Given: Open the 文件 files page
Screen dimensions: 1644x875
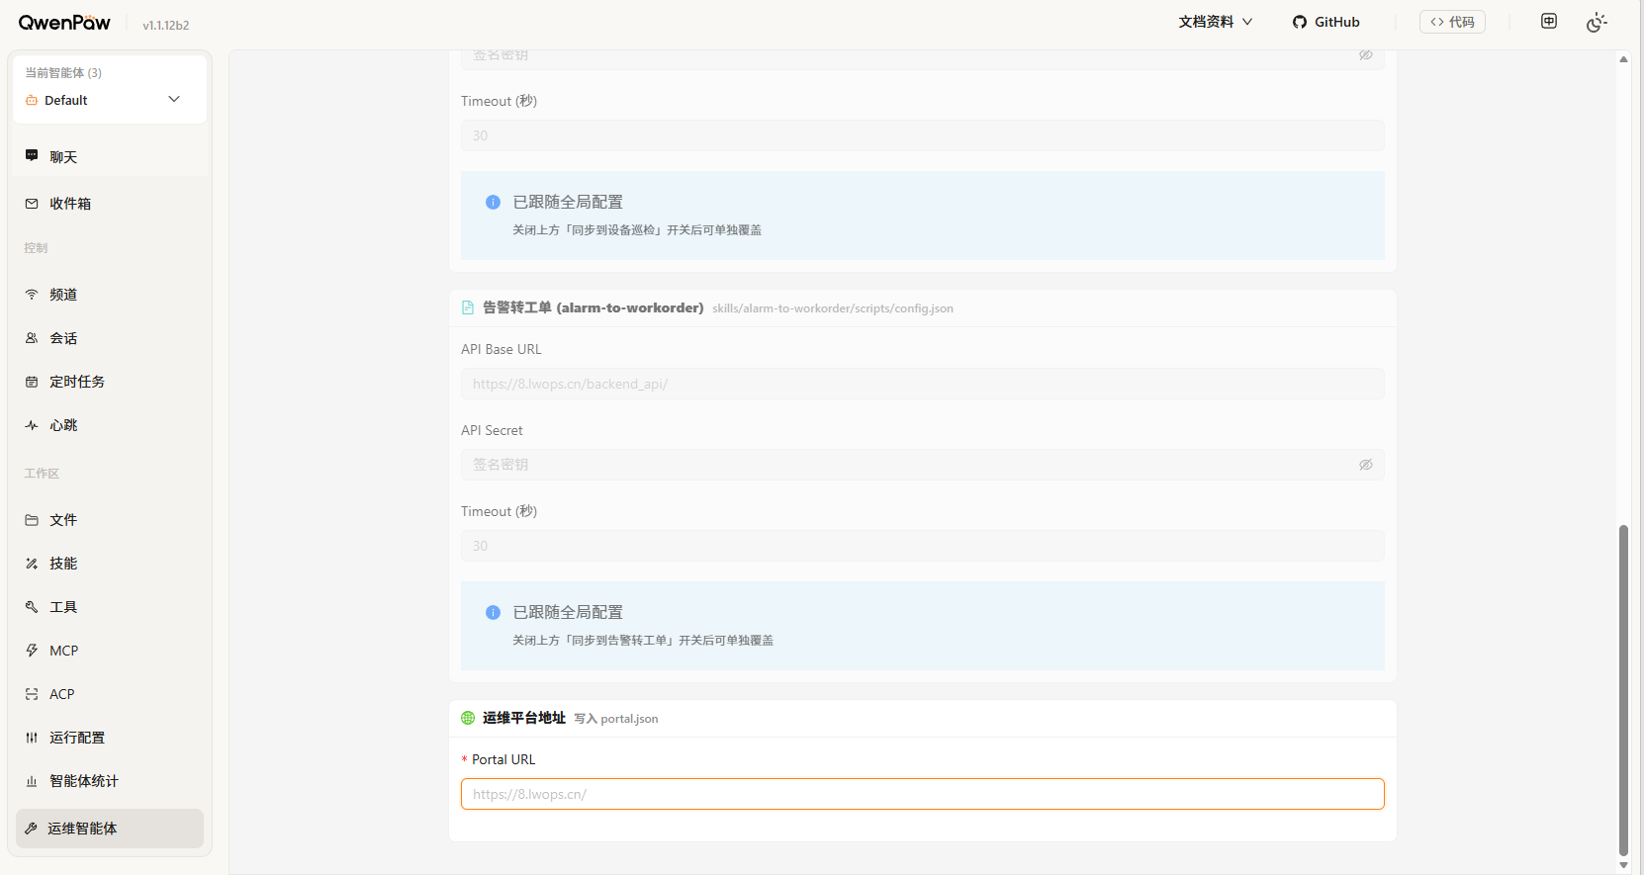Looking at the screenshot, I should [110, 520].
